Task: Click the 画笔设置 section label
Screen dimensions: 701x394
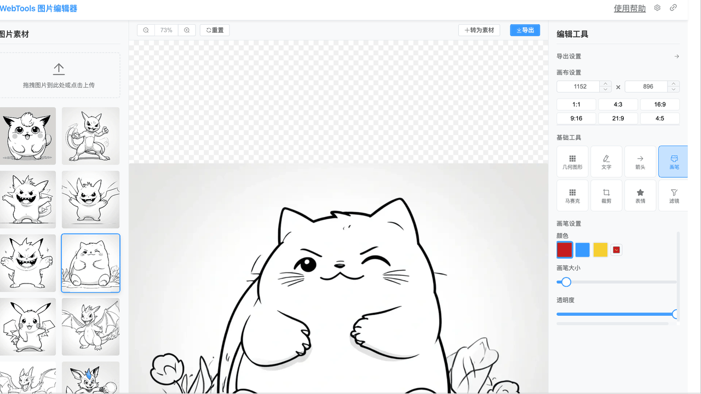Action: (568, 223)
